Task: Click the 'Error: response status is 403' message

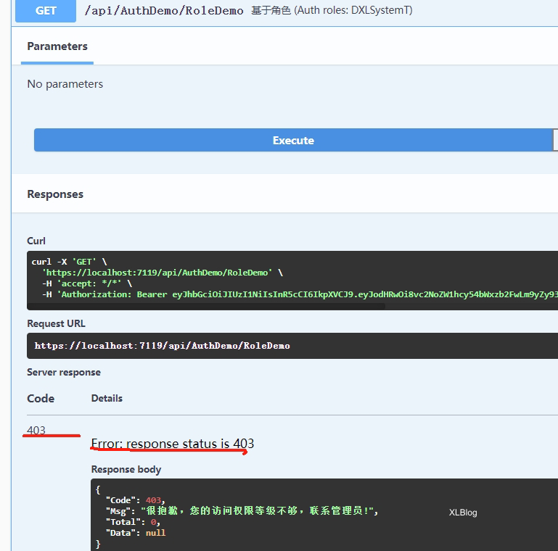Action: pos(172,444)
